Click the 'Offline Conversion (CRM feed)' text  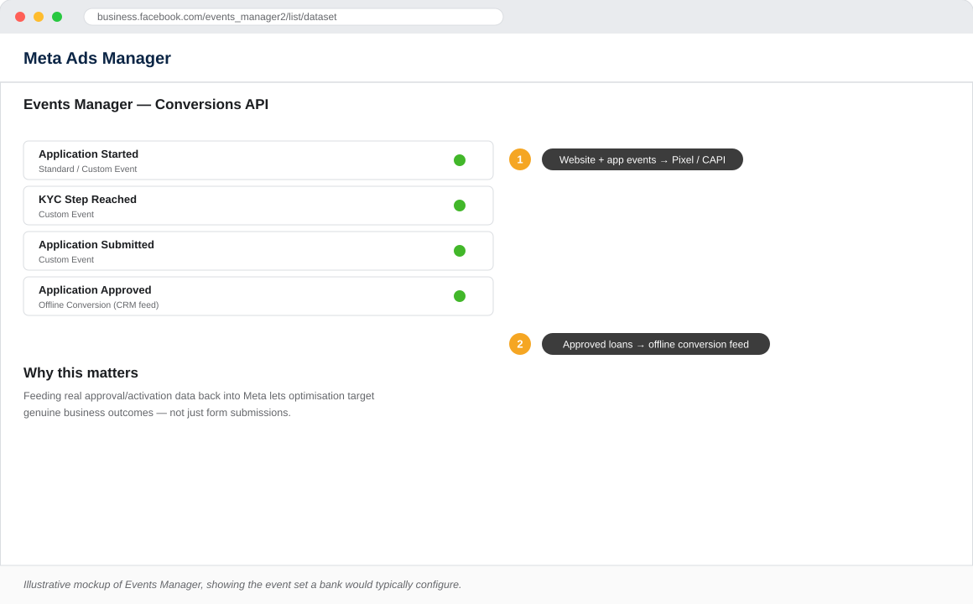(x=99, y=305)
